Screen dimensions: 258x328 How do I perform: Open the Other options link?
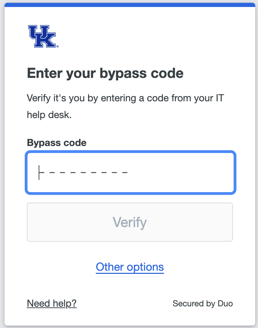[130, 267]
